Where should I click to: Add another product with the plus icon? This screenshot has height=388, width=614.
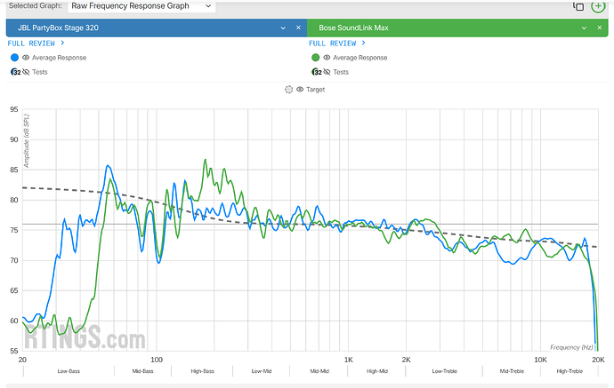point(598,6)
